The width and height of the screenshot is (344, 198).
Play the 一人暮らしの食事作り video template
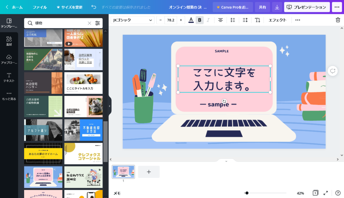(69, 44)
